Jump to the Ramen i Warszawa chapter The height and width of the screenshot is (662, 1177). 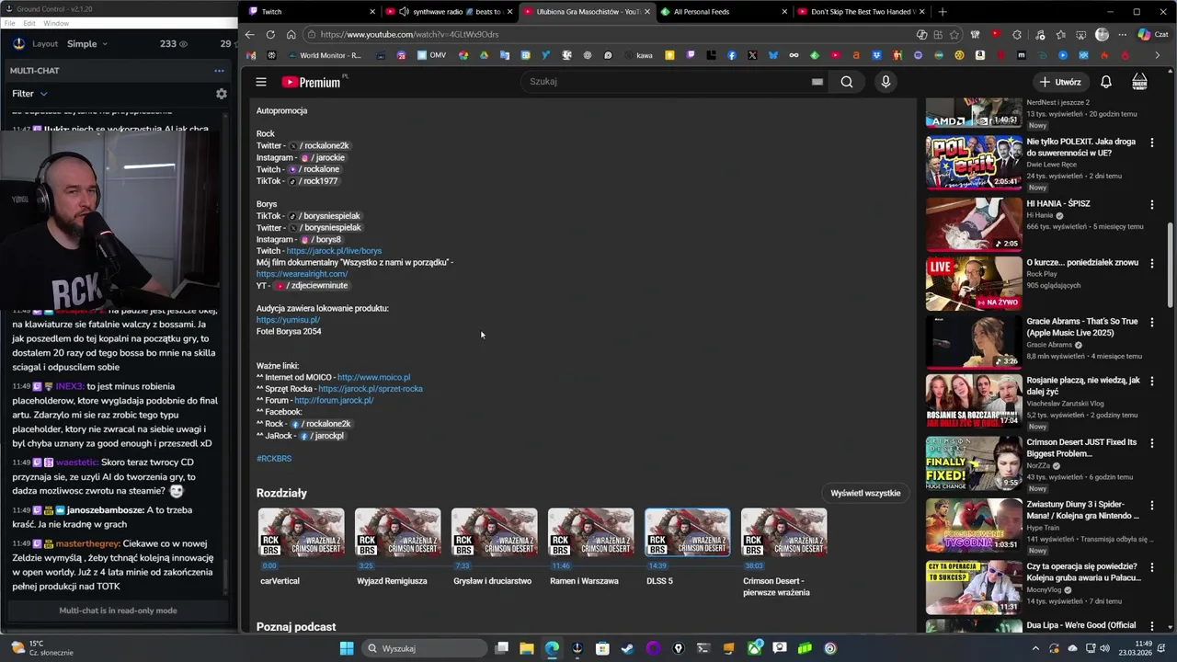click(591, 532)
